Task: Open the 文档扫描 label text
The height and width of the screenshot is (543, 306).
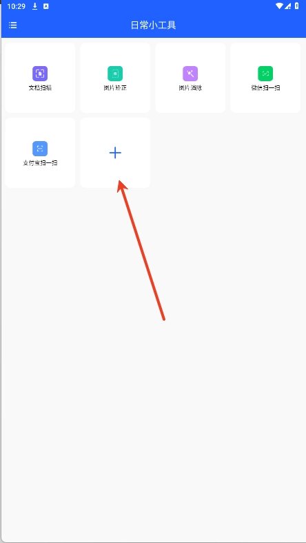Action: click(x=40, y=88)
